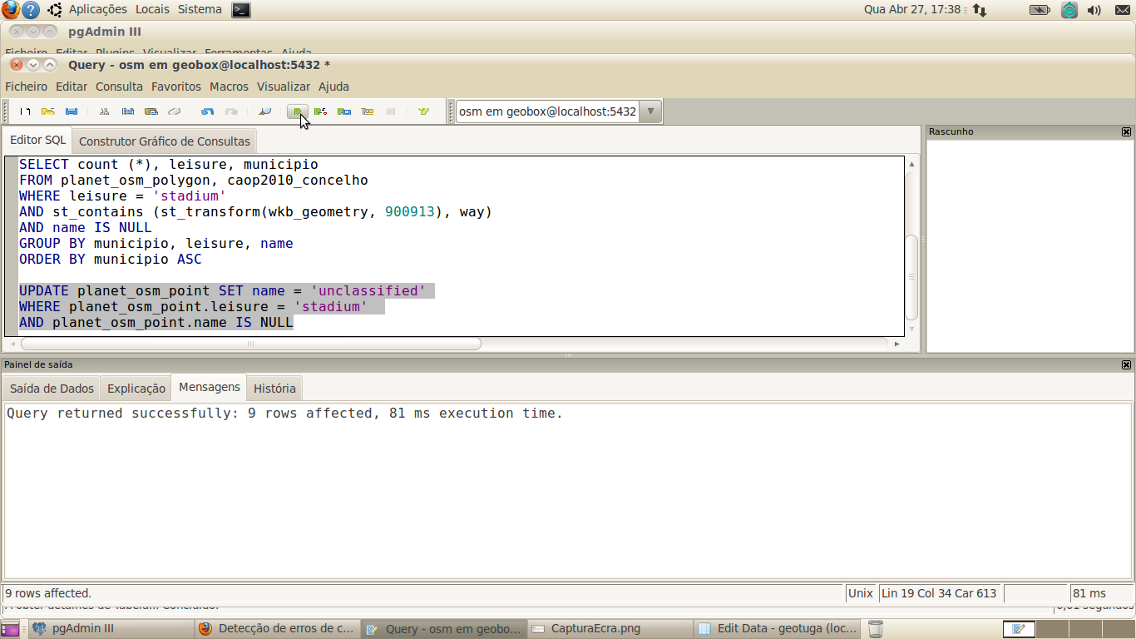Open help icon in top panel
Screen dimensions: 1136x639
click(30, 10)
